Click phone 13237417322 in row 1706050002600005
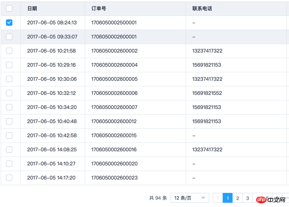Viewport: 289px width, 207px height. [207, 79]
